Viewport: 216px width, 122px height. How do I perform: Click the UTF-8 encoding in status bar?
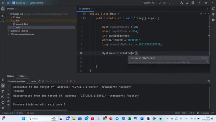click(191, 113)
